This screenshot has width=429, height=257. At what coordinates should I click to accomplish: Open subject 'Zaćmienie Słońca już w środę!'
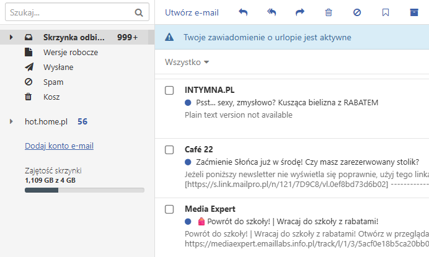click(307, 162)
